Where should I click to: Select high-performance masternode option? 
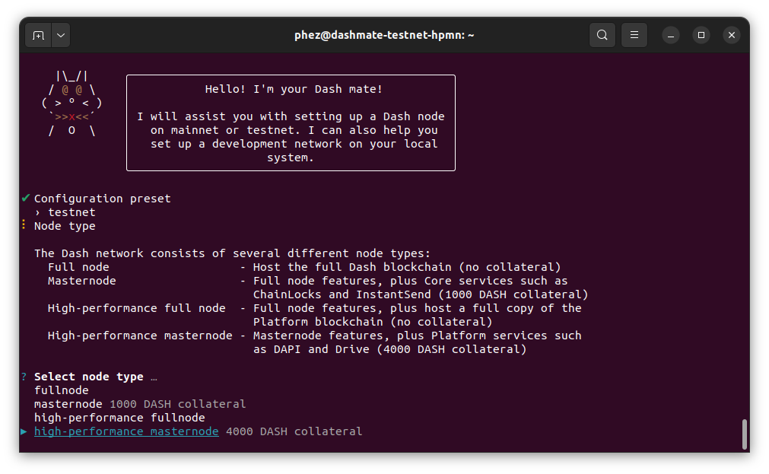point(126,431)
